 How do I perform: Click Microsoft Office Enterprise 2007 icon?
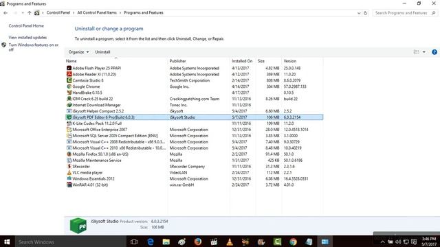click(69, 130)
